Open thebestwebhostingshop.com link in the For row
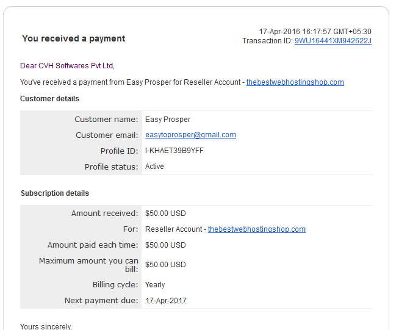Image resolution: width=399 pixels, height=330 pixels. 256,229
